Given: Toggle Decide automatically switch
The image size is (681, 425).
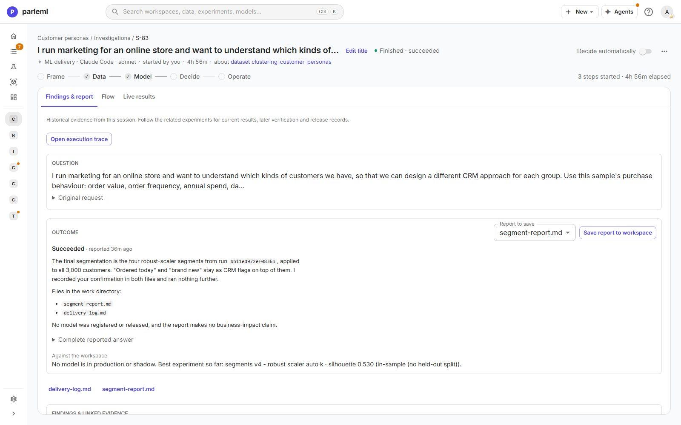Looking at the screenshot, I should pyautogui.click(x=646, y=51).
